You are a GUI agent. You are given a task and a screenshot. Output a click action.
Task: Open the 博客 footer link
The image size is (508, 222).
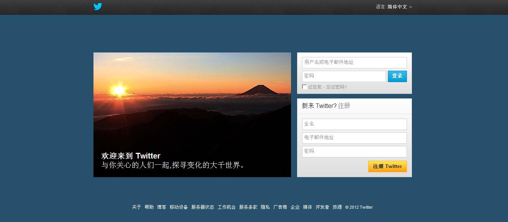tap(161, 207)
